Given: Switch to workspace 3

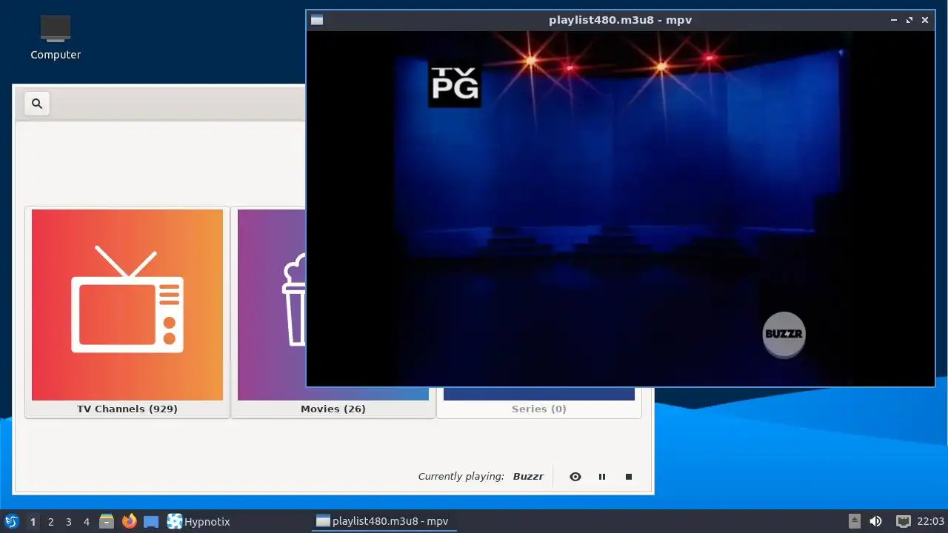Looking at the screenshot, I should tap(68, 522).
